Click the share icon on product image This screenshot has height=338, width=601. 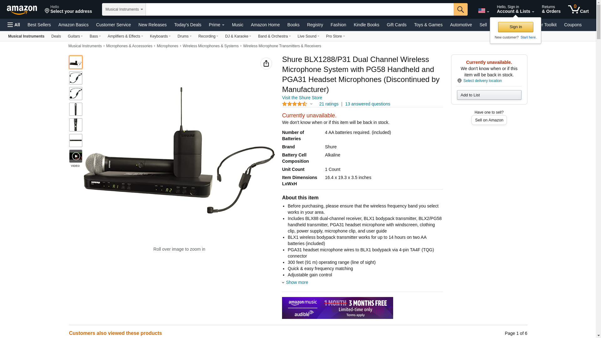[x=266, y=64]
